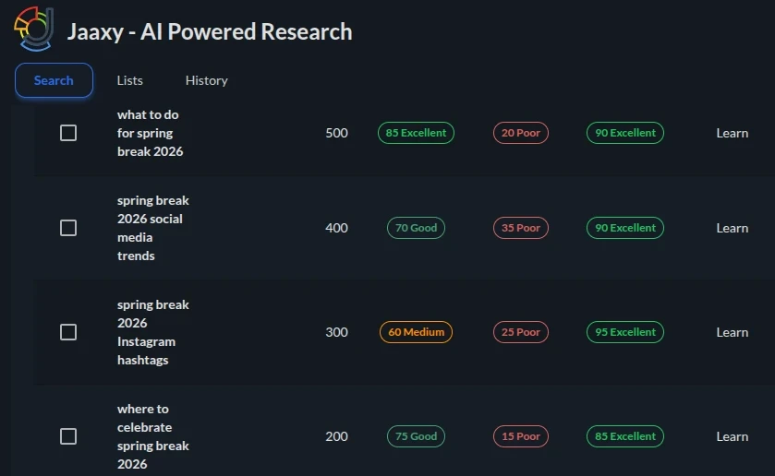
Task: Open the Lists tab
Action: (x=129, y=80)
